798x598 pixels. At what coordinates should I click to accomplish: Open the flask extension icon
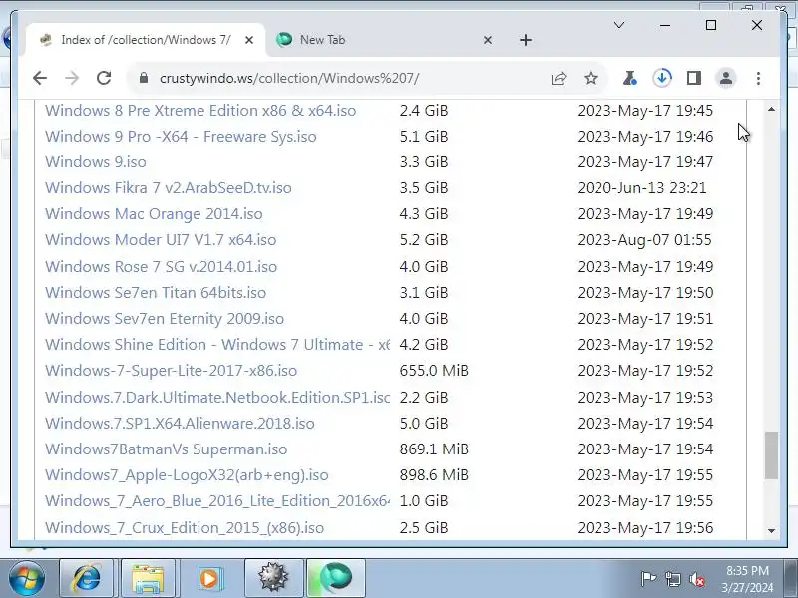[629, 78]
